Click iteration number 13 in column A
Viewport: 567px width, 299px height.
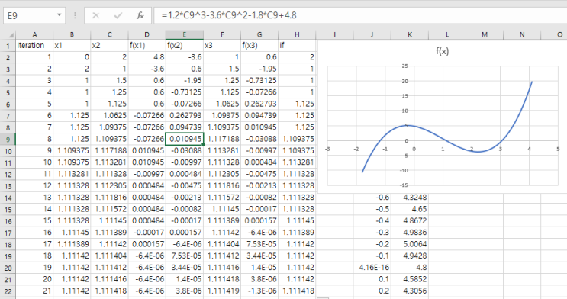[x=34, y=198]
